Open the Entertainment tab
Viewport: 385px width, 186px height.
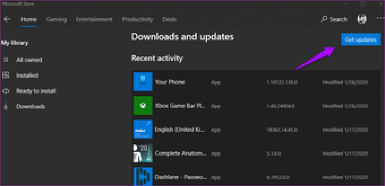[x=94, y=19]
